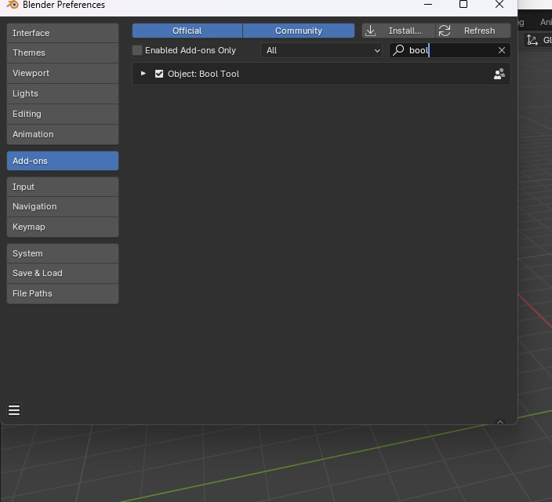552x502 pixels.
Task: Open the Themes preferences section
Action: click(63, 53)
